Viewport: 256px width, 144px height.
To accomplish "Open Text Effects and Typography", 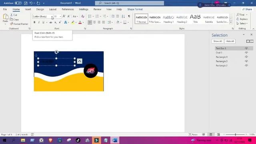I will [x=66, y=22].
